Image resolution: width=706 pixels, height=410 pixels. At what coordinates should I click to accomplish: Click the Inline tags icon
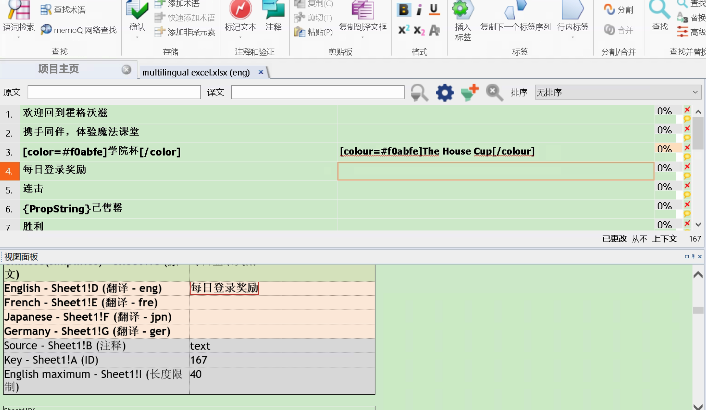(x=572, y=10)
